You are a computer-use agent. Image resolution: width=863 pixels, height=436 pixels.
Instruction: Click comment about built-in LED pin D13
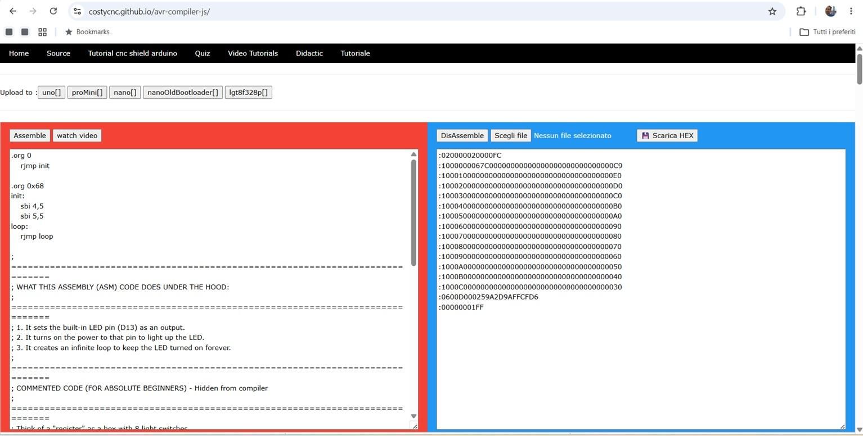(x=98, y=328)
